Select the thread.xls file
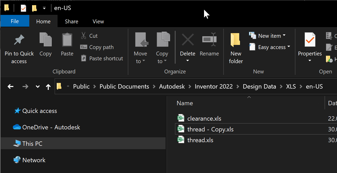 pyautogui.click(x=200, y=140)
